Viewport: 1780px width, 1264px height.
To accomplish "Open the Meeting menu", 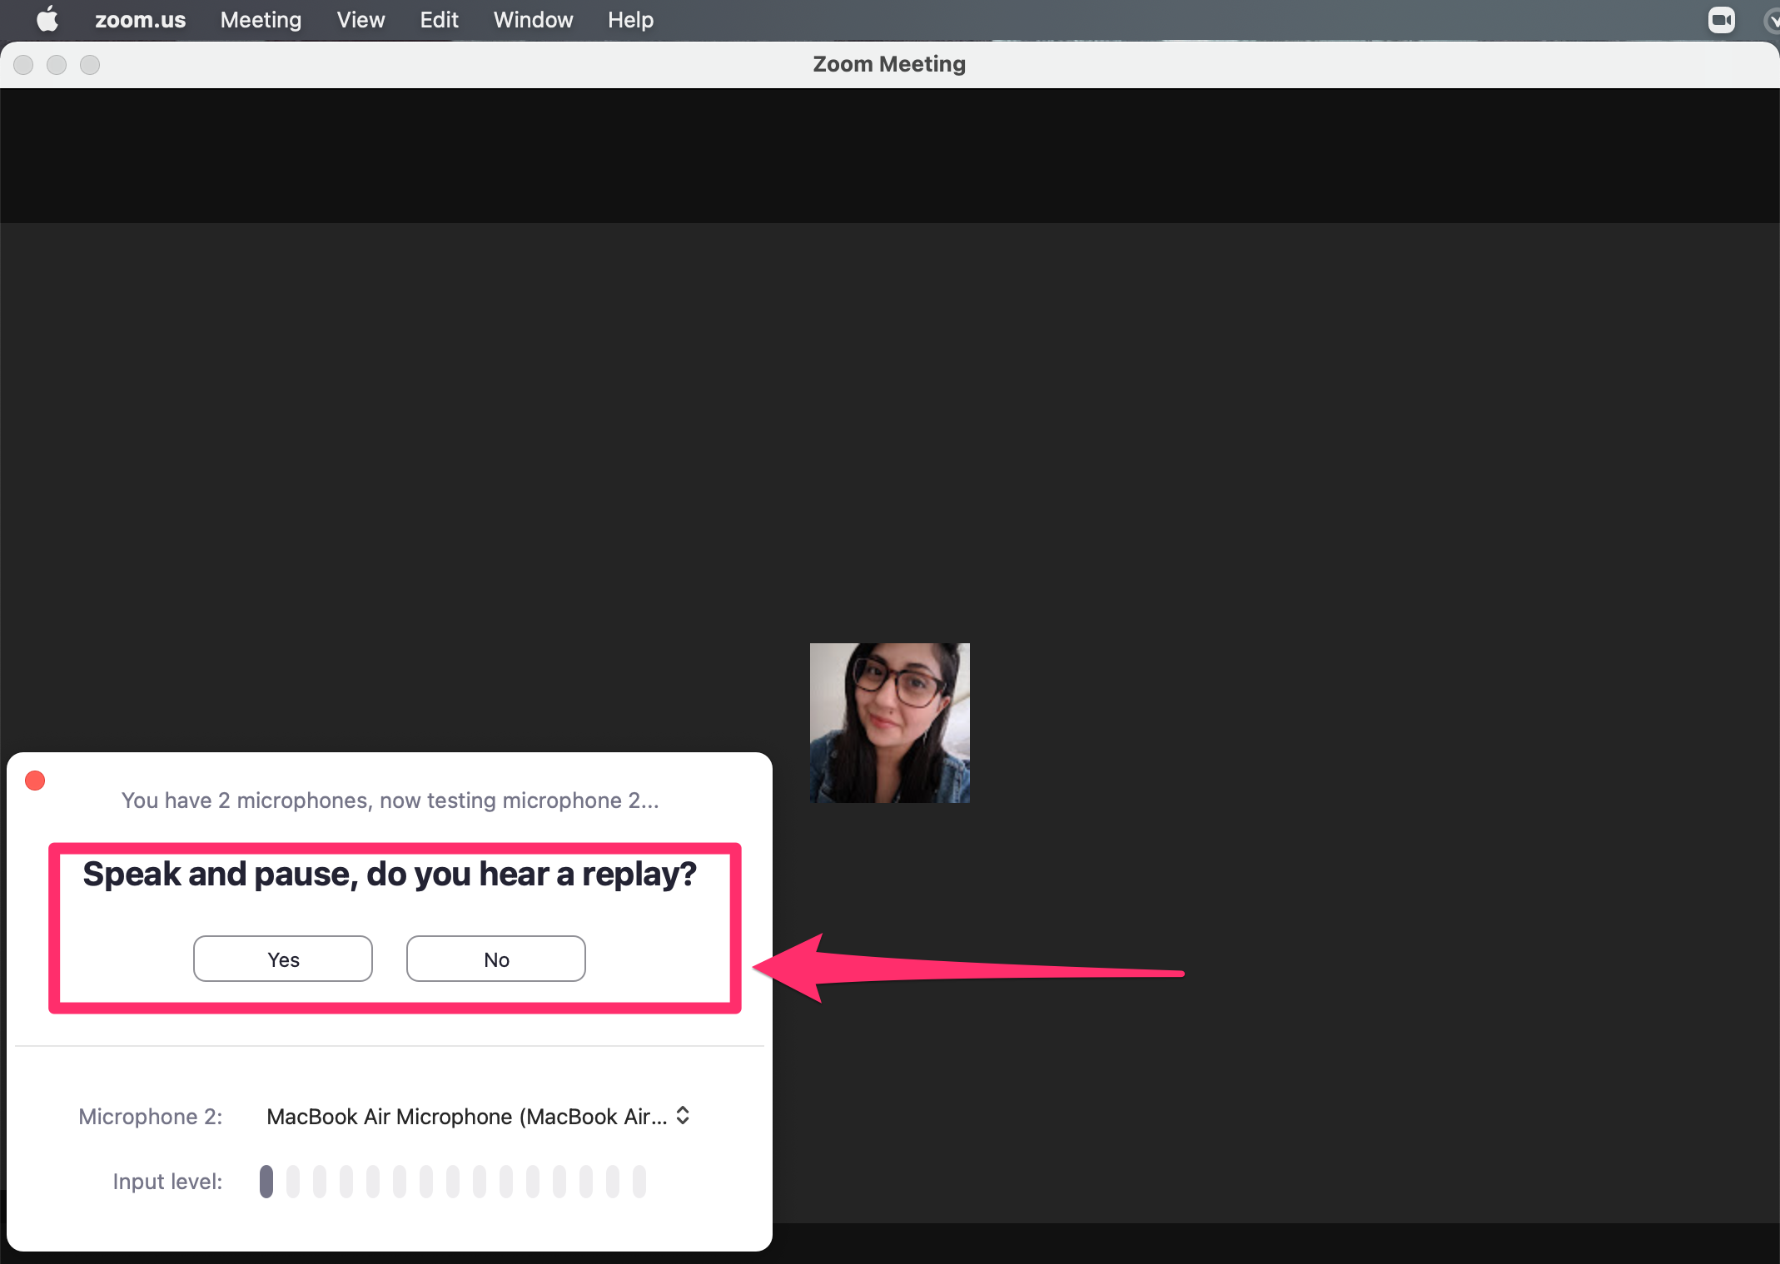I will [260, 21].
